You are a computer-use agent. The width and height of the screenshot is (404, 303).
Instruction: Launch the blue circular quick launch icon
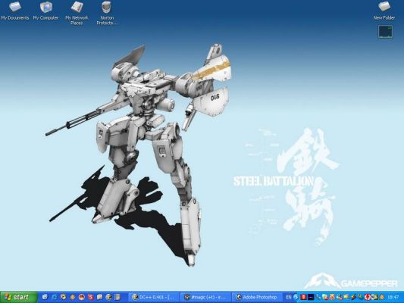pos(55,297)
